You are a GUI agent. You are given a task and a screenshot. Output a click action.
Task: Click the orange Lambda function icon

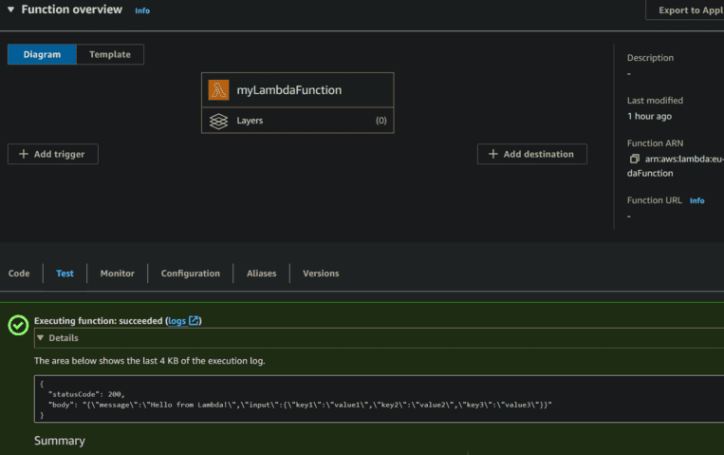click(x=218, y=89)
